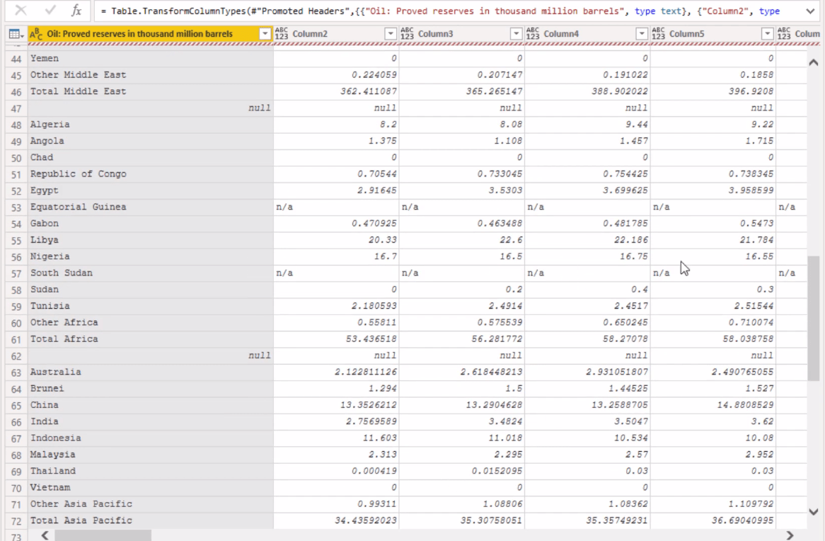The height and width of the screenshot is (541, 825).
Task: Select the value 396.9208 in Column5
Action: (x=713, y=91)
